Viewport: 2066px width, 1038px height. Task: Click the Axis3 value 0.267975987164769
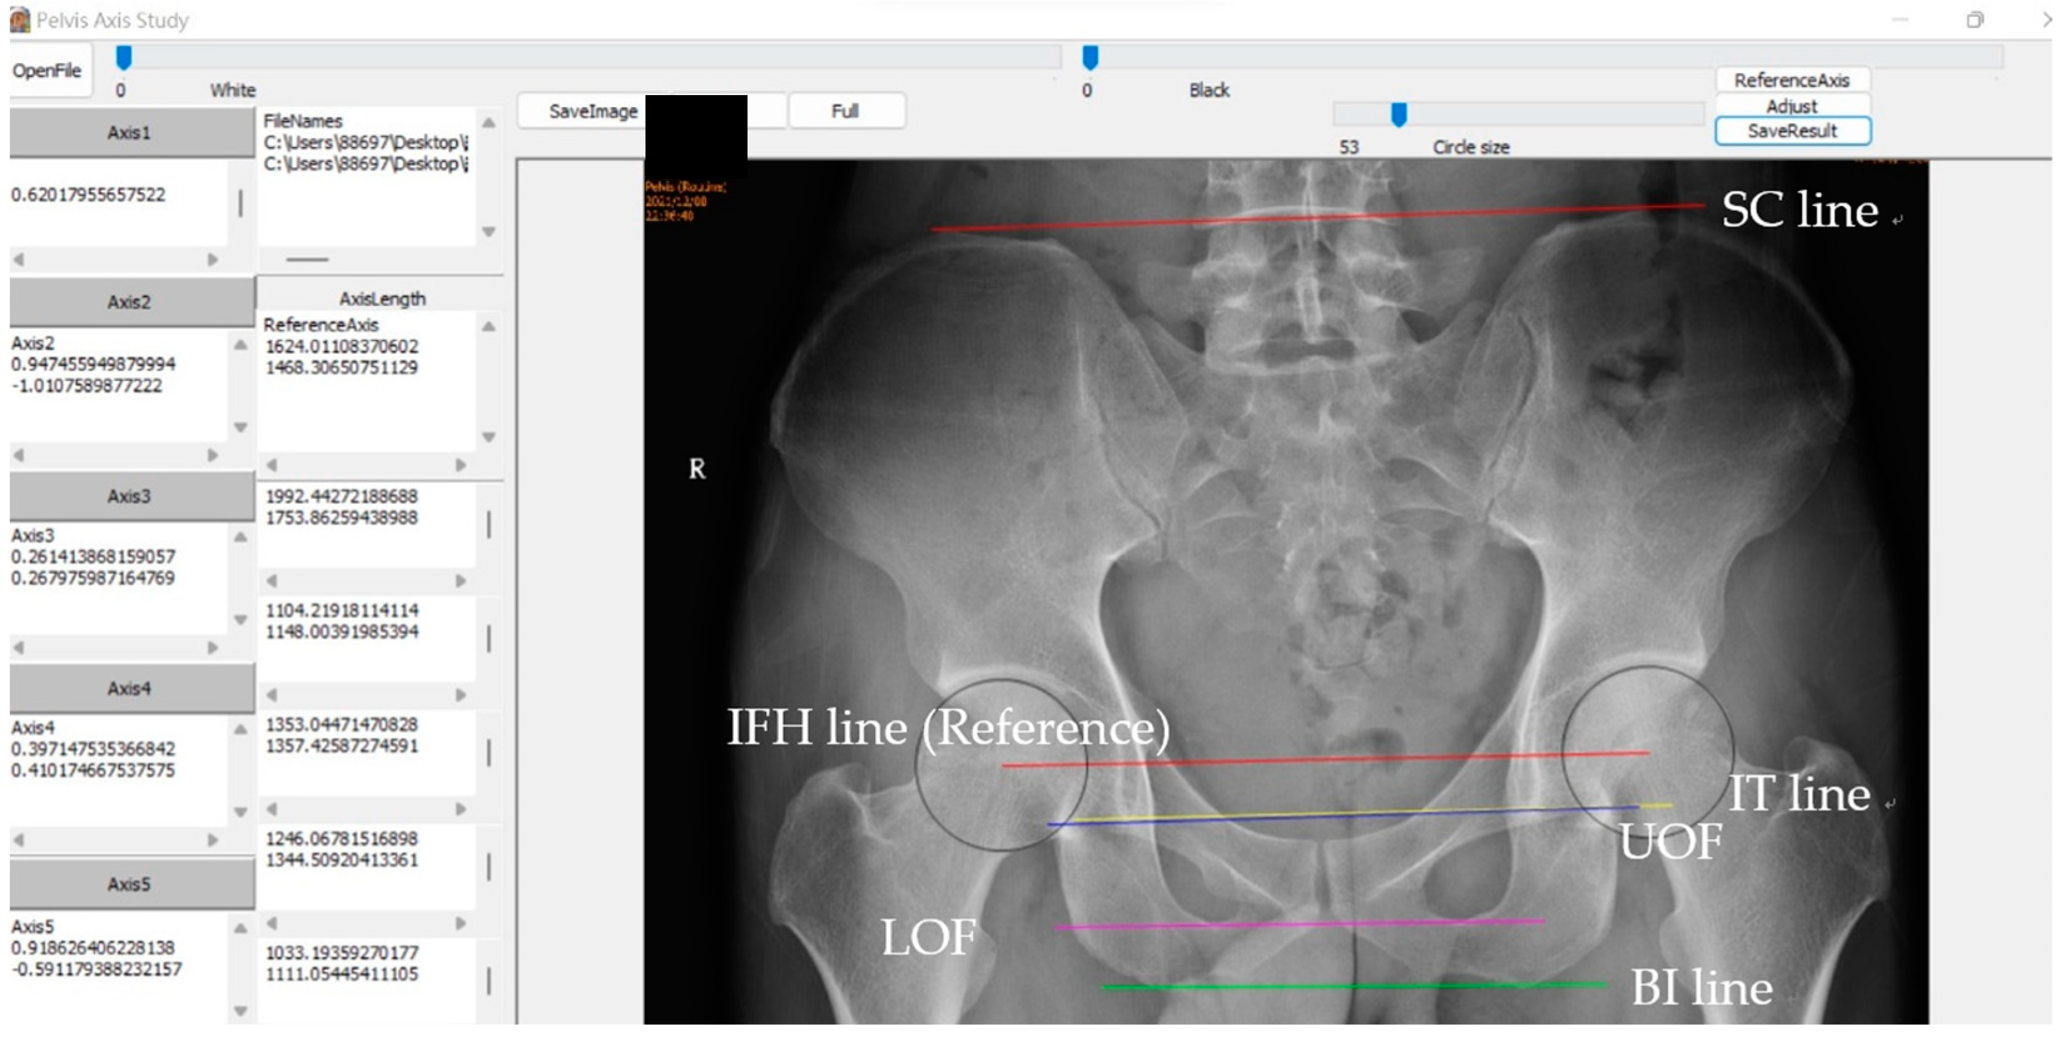click(x=93, y=578)
